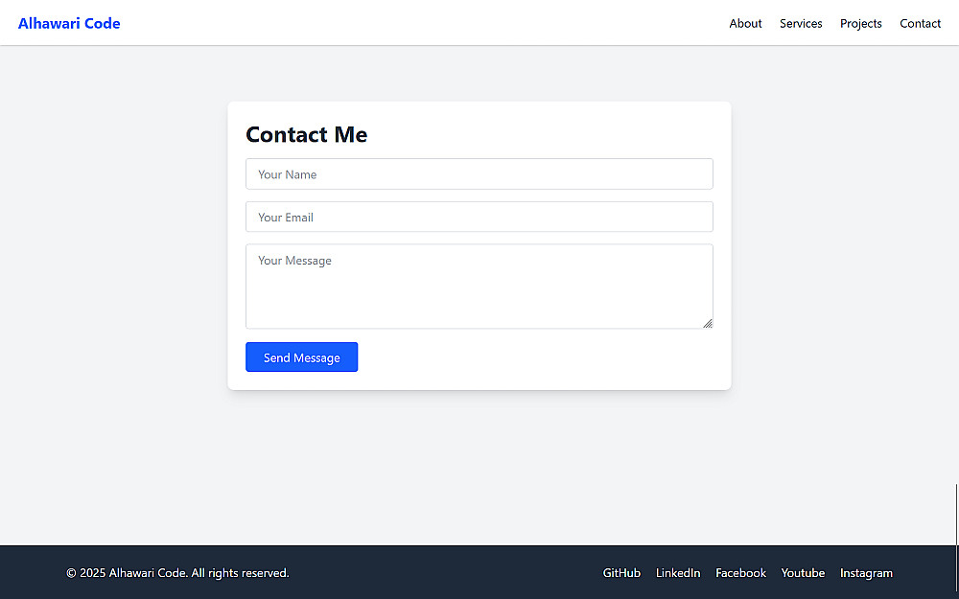This screenshot has width=959, height=599.
Task: Click the 2025 copyright notice text
Action: pos(177,573)
